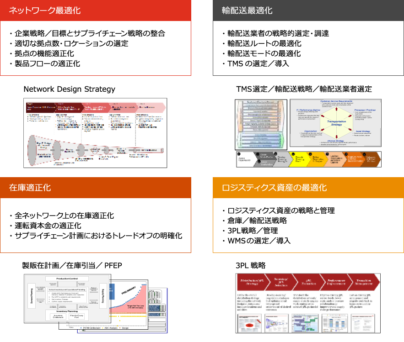Screen dimensions: 404x342
Task: Open the Transportation Strategy hexagon diagram
Action: 335,122
